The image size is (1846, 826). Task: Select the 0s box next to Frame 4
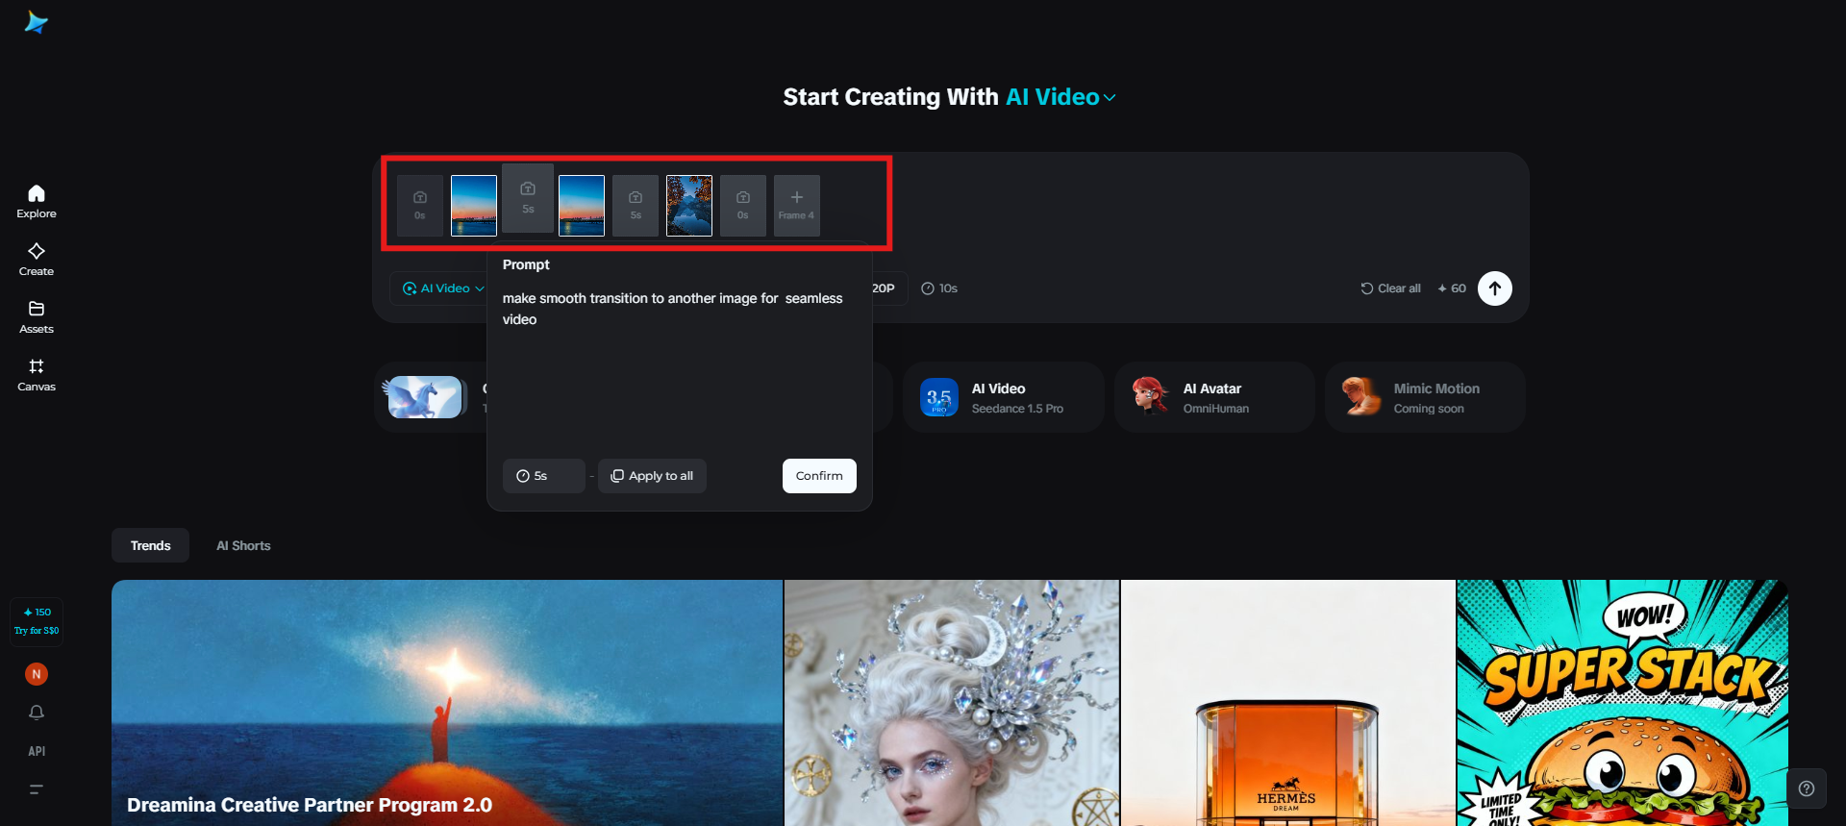[x=743, y=206]
